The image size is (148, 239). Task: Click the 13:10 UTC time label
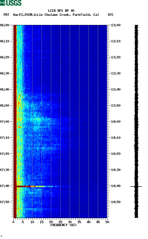coord(116,41)
